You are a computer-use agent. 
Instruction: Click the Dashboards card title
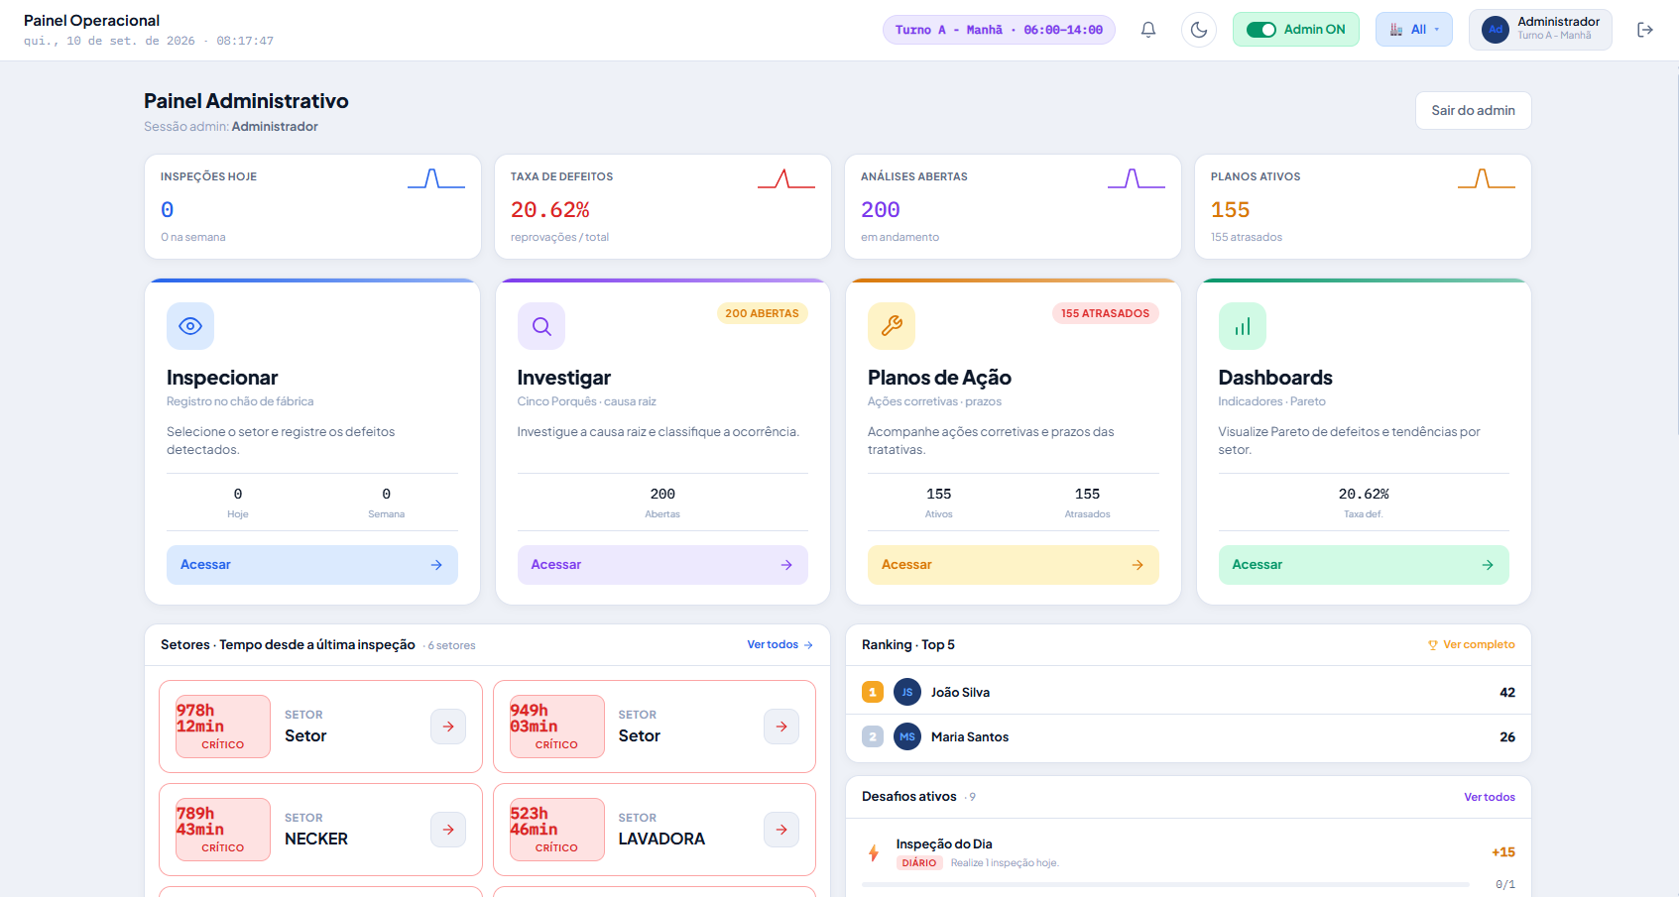pos(1275,378)
